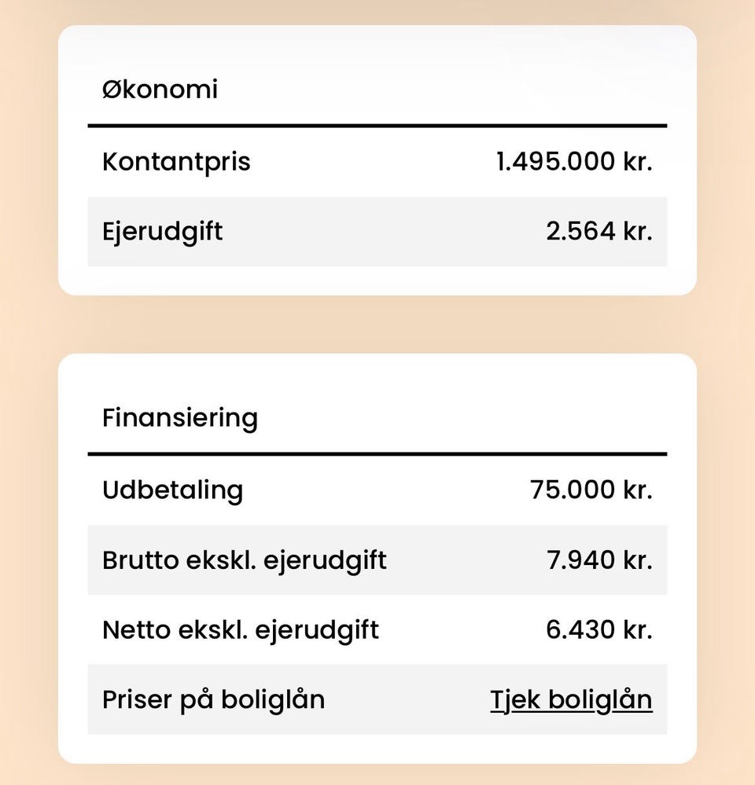Click the Priser på boliglån label

(213, 699)
